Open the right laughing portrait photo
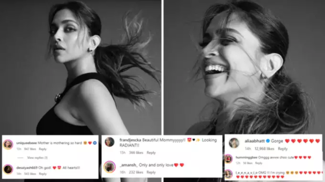The width and height of the screenshot is (325, 182). tap(244, 67)
